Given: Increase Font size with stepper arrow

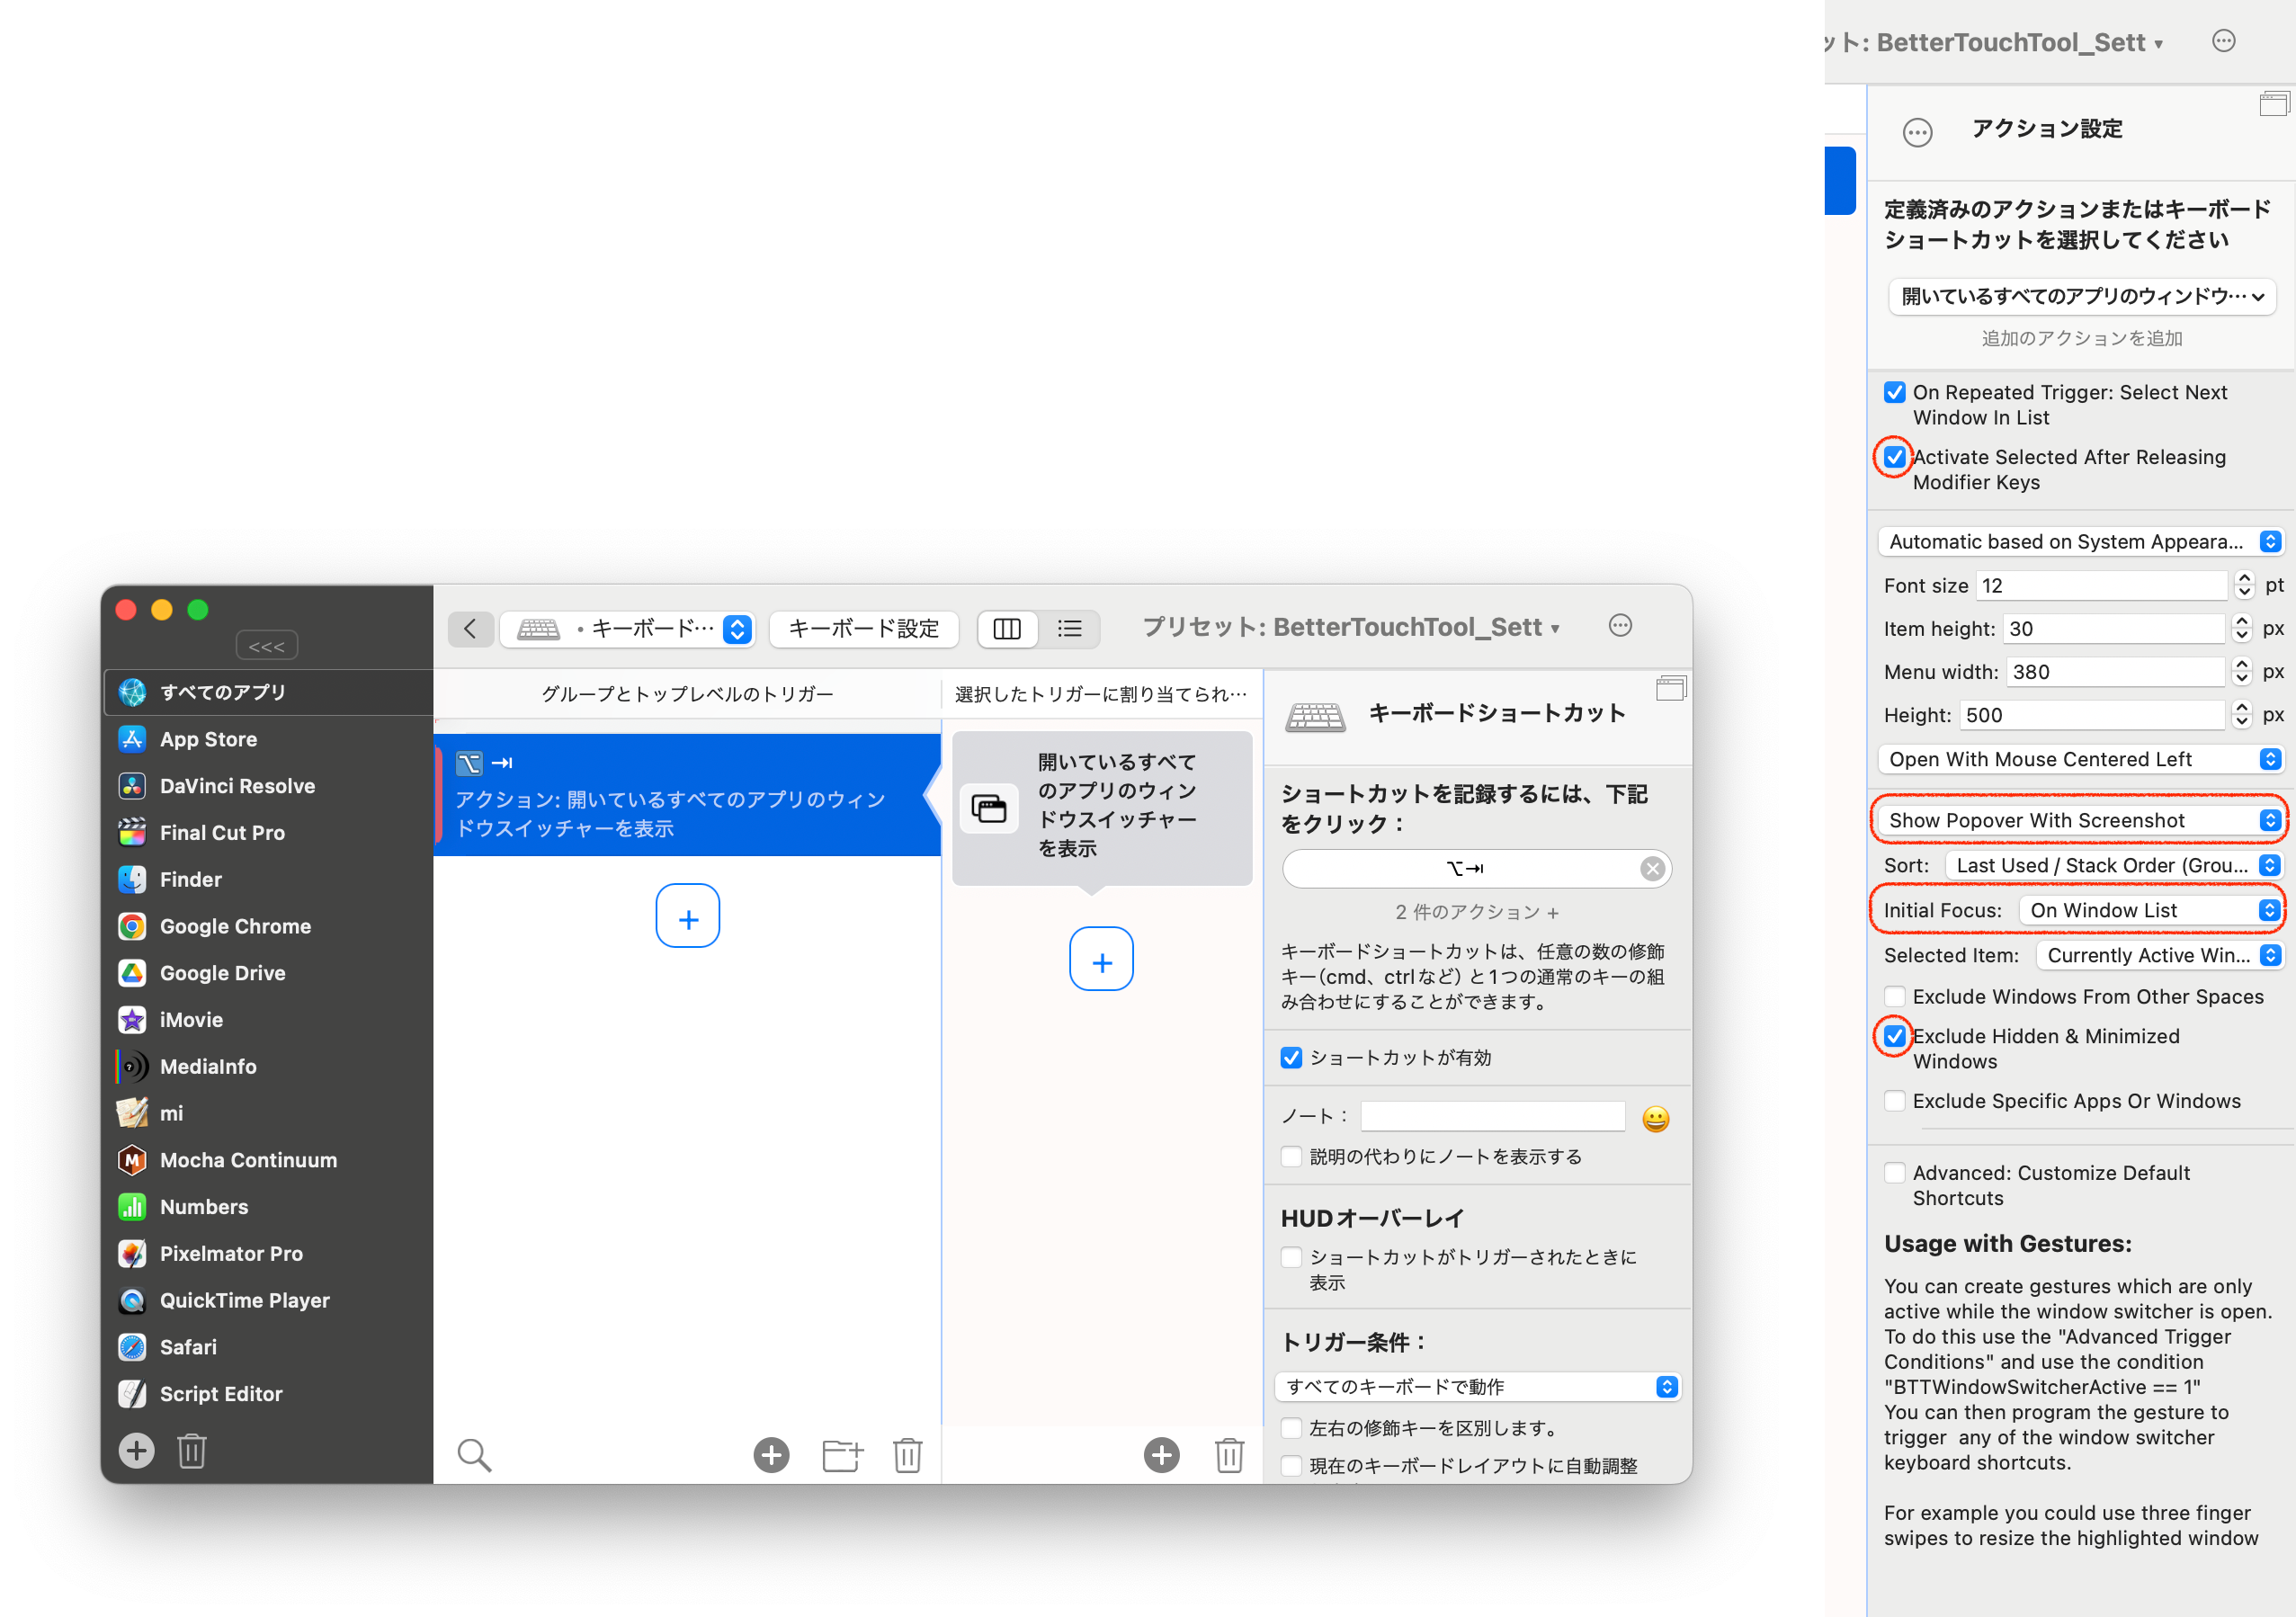Looking at the screenshot, I should point(2244,578).
